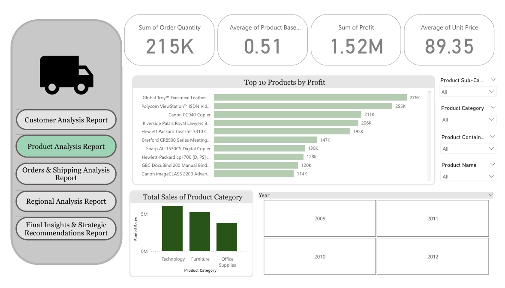Click the black delivery truck icon
Viewport: 505px width, 288px height.
[66, 75]
